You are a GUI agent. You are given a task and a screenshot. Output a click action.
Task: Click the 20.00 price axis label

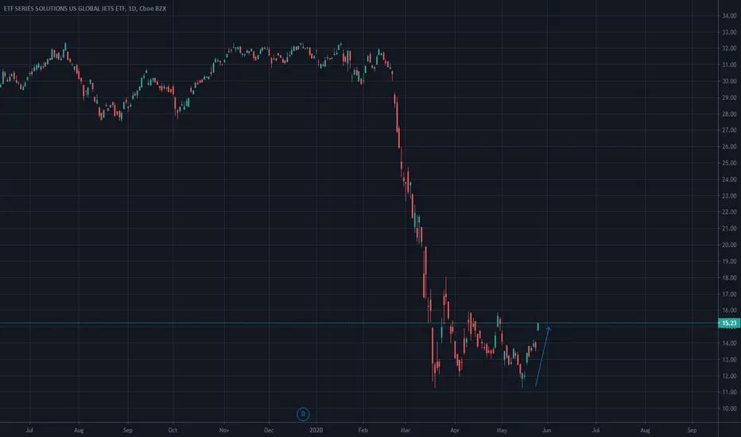[729, 245]
